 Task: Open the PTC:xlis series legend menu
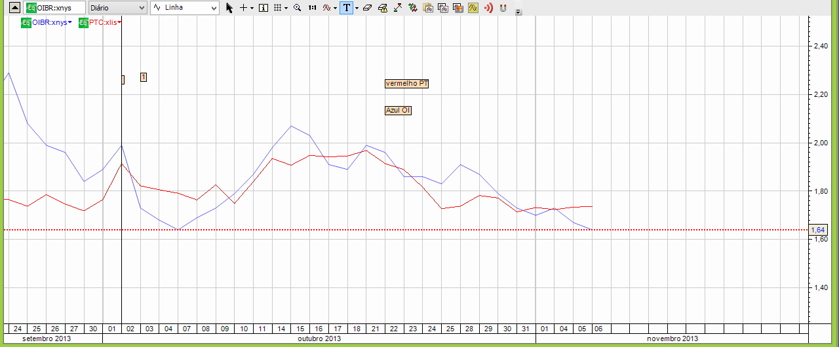pyautogui.click(x=105, y=23)
